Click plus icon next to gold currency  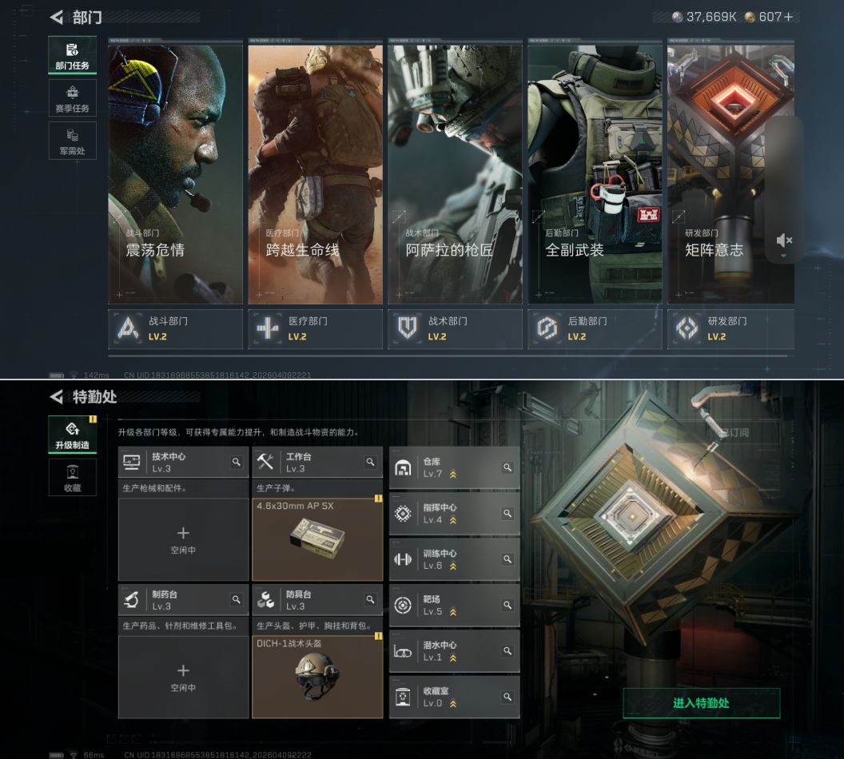click(x=789, y=17)
